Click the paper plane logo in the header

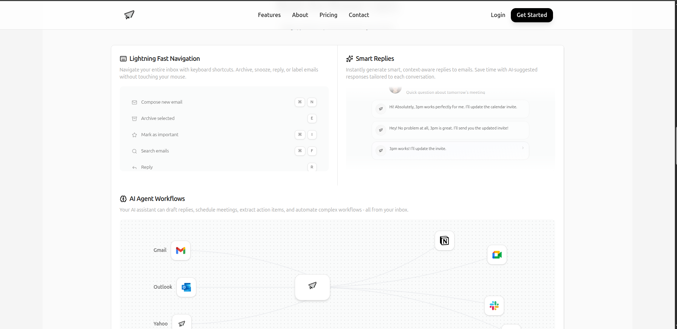[x=129, y=15]
